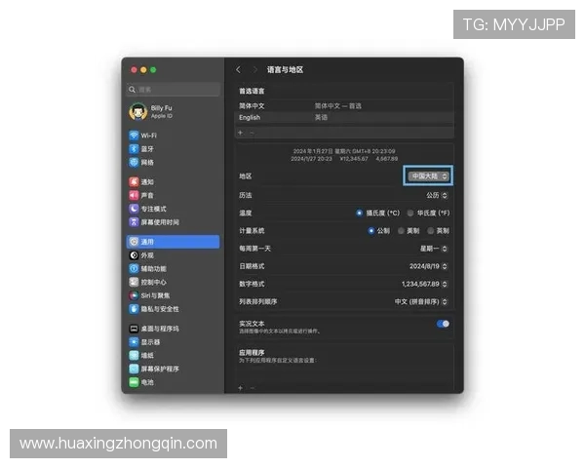Open 网络 network settings
Image resolution: width=585 pixels, height=468 pixels.
(141, 163)
